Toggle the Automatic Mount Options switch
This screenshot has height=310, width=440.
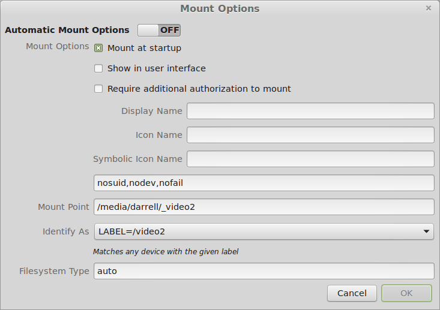pyautogui.click(x=158, y=30)
